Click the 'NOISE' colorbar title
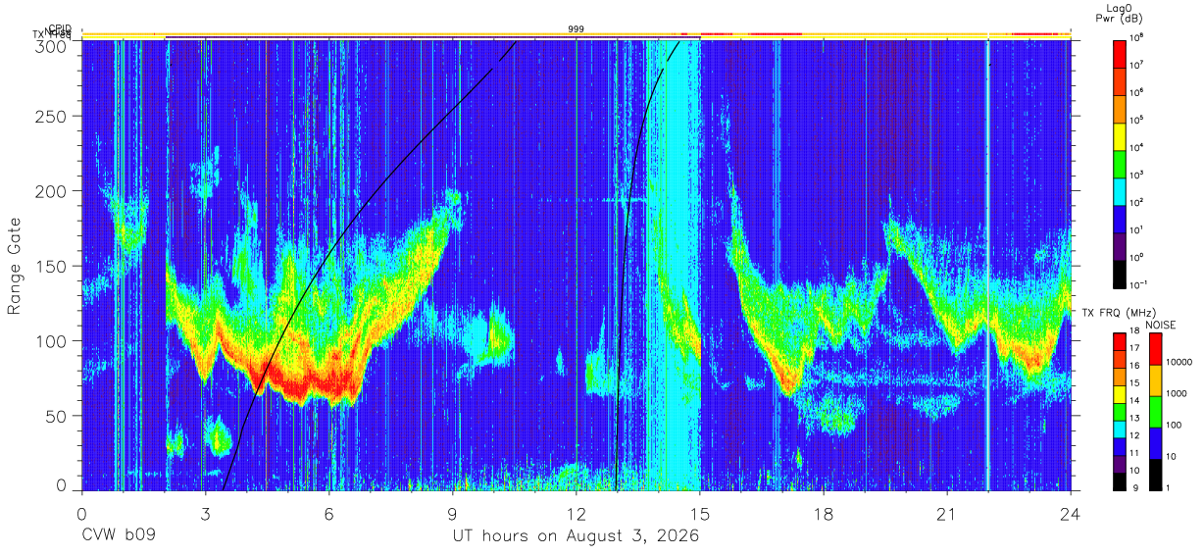The image size is (1204, 556). 1160,325
